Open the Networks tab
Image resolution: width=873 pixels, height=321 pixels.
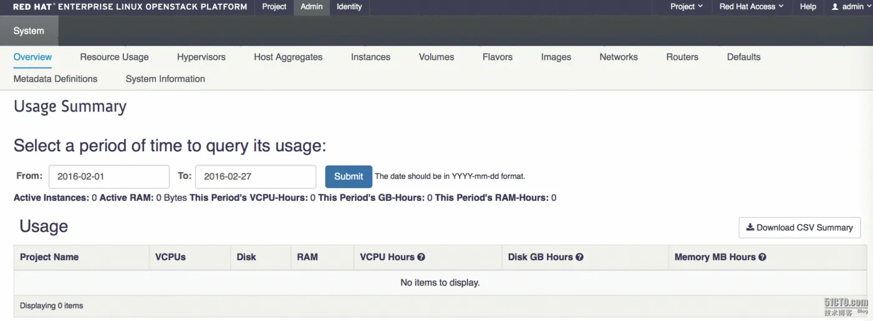[x=619, y=57]
